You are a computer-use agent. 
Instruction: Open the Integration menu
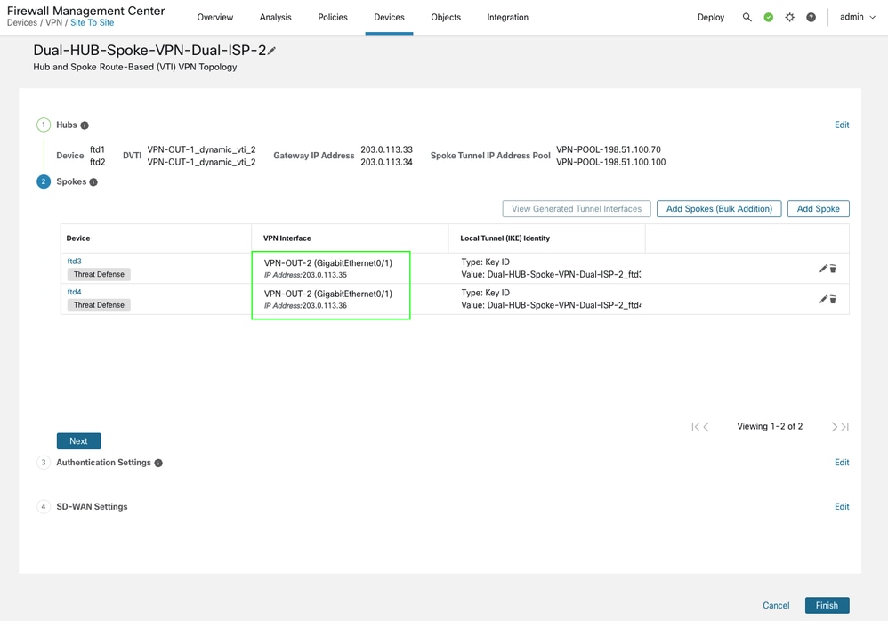click(507, 18)
